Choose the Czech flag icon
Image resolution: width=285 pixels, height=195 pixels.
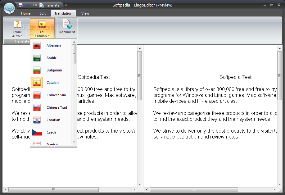37,132
